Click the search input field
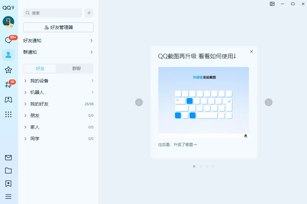The image size is (307, 204). point(53,13)
